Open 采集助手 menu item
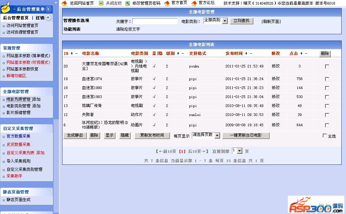The height and width of the screenshot is (214, 346). coord(14,176)
